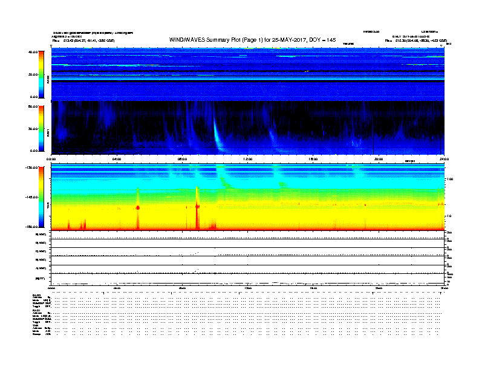This screenshot has width=479, height=370.
Task: Click the bright radio burst in RAD1 panel
Action: click(x=217, y=136)
